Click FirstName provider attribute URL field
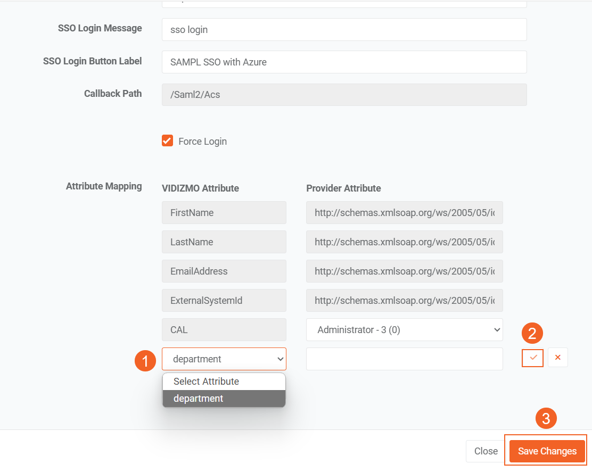592x472 pixels. coord(404,213)
